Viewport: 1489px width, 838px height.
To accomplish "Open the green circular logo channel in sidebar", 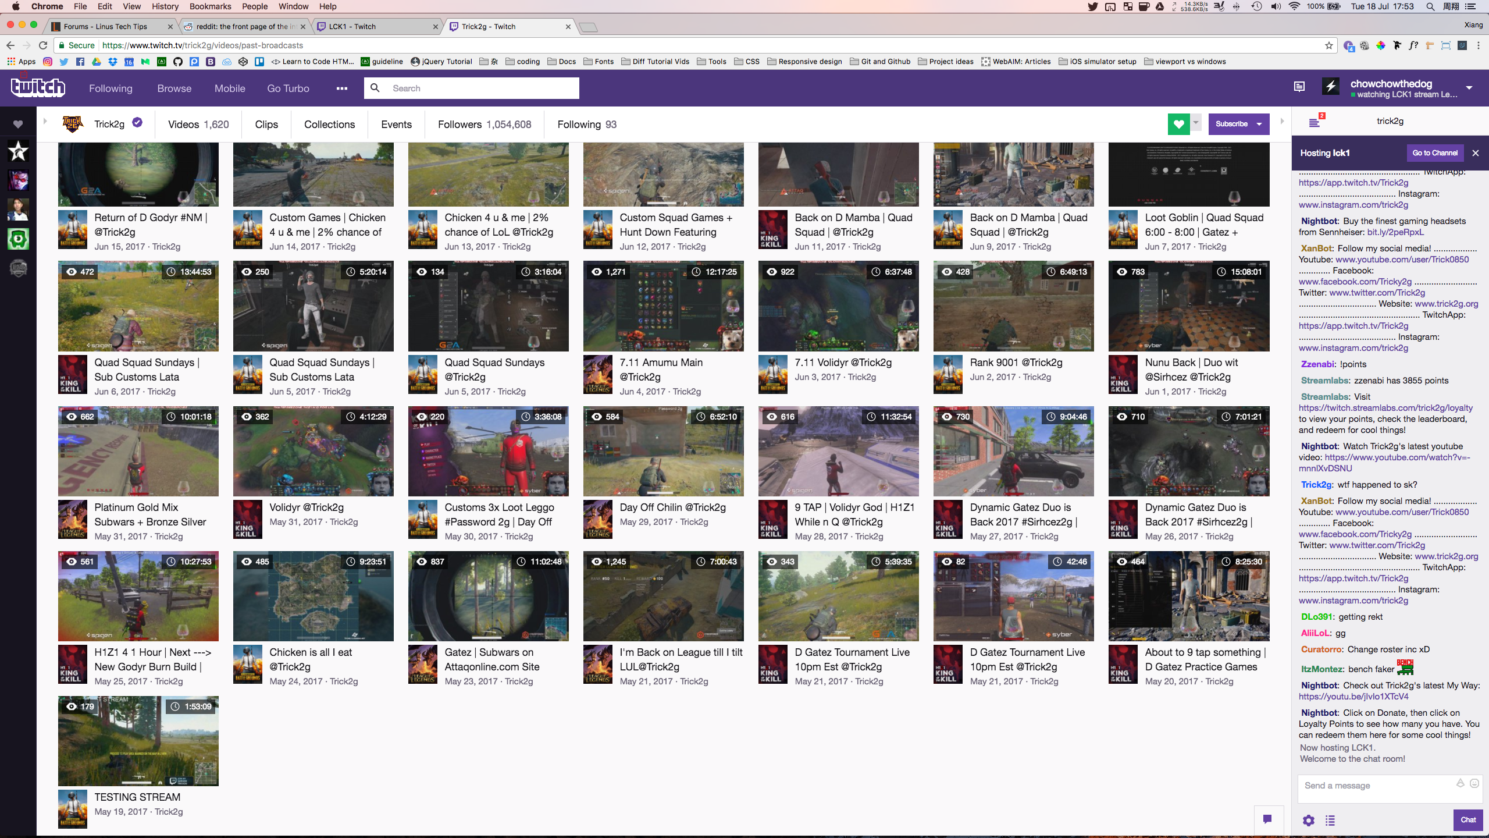I will point(18,239).
